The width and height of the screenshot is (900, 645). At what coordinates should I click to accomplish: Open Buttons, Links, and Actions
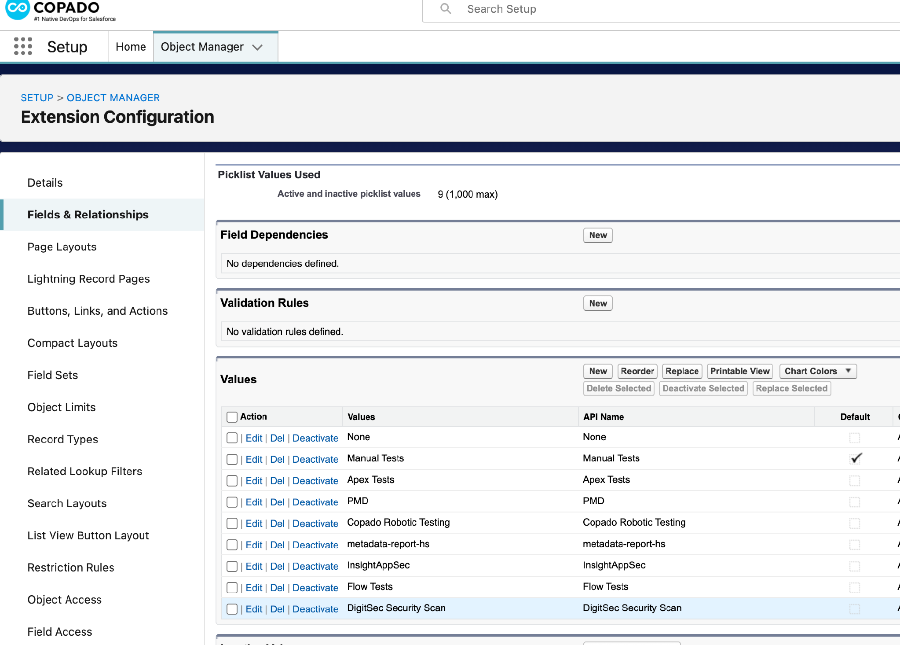pyautogui.click(x=98, y=311)
